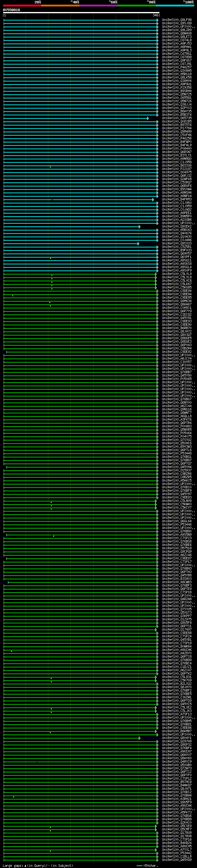Click the UniRef100_C9DE92 label
This screenshot has width=197, height=868.
pyautogui.click(x=177, y=352)
